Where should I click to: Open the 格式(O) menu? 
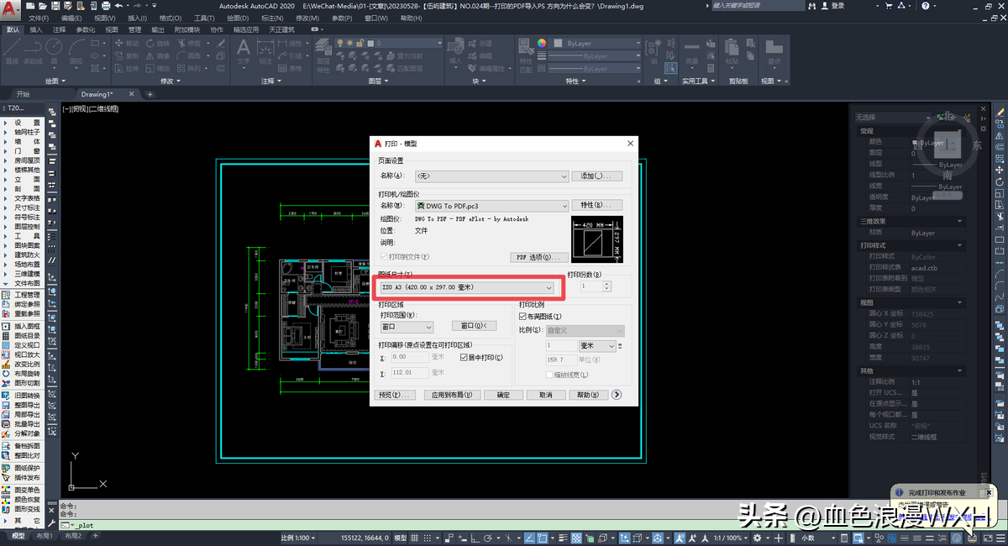[x=171, y=18]
